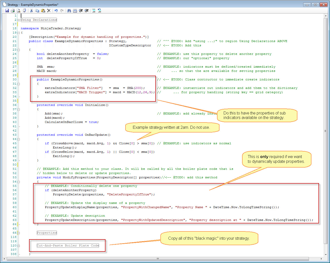Collapse the OnBarUpdate body at line 44
Viewport: 330px width, 263px height.
[x=19, y=139]
